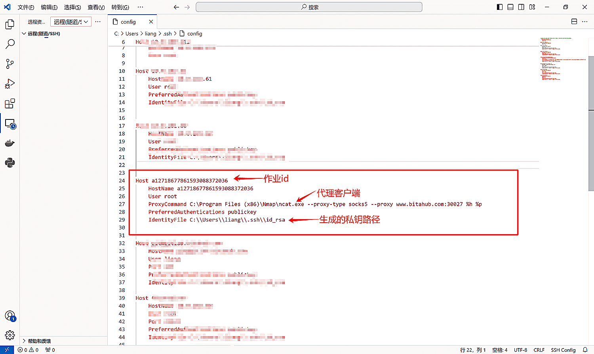Click the 搜索 command center box
The height and width of the screenshot is (354, 594).
[x=309, y=7]
